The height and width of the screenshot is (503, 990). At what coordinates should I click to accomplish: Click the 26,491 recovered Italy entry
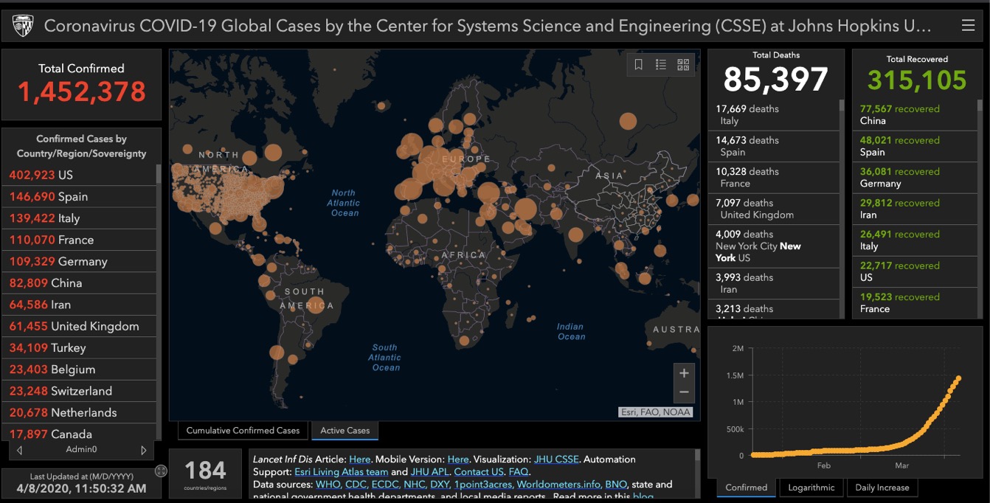click(x=914, y=240)
